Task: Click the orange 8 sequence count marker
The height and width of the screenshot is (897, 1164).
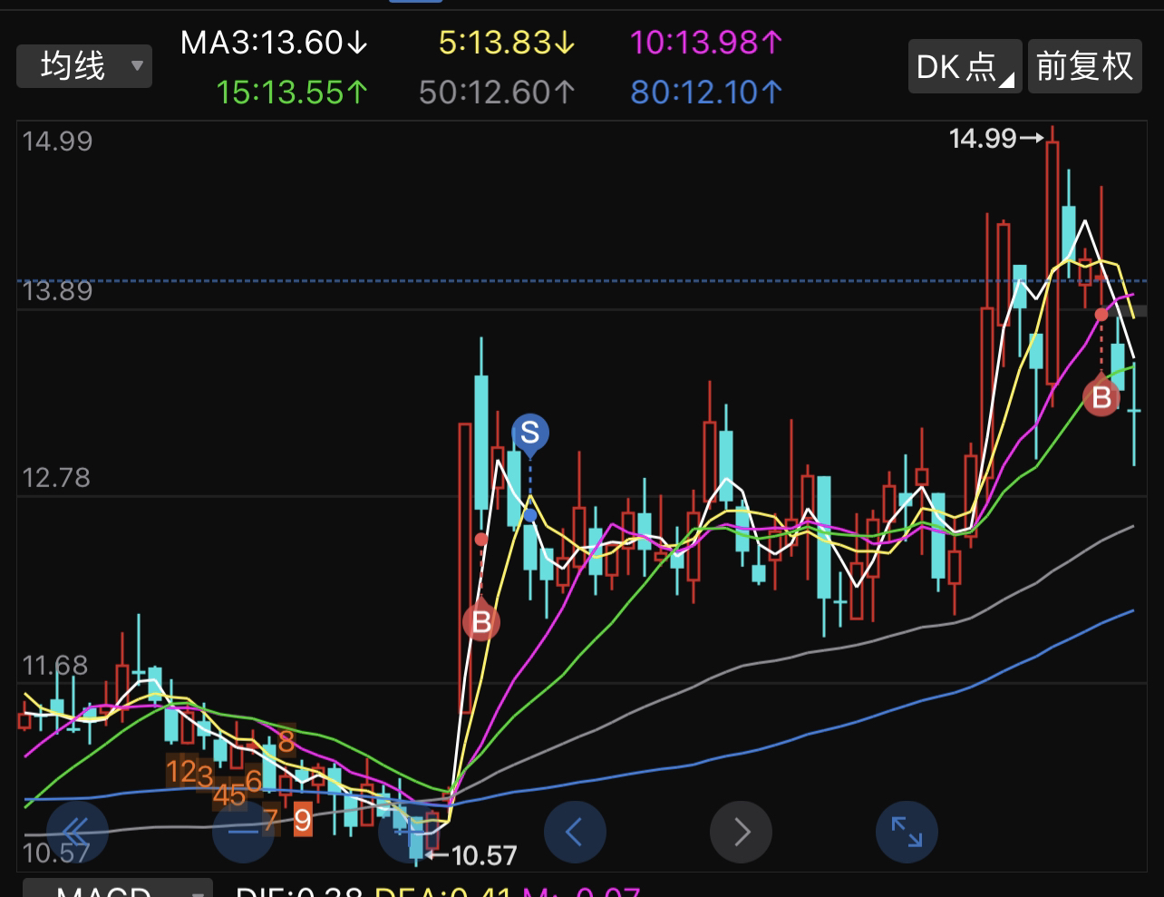Action: [x=286, y=742]
